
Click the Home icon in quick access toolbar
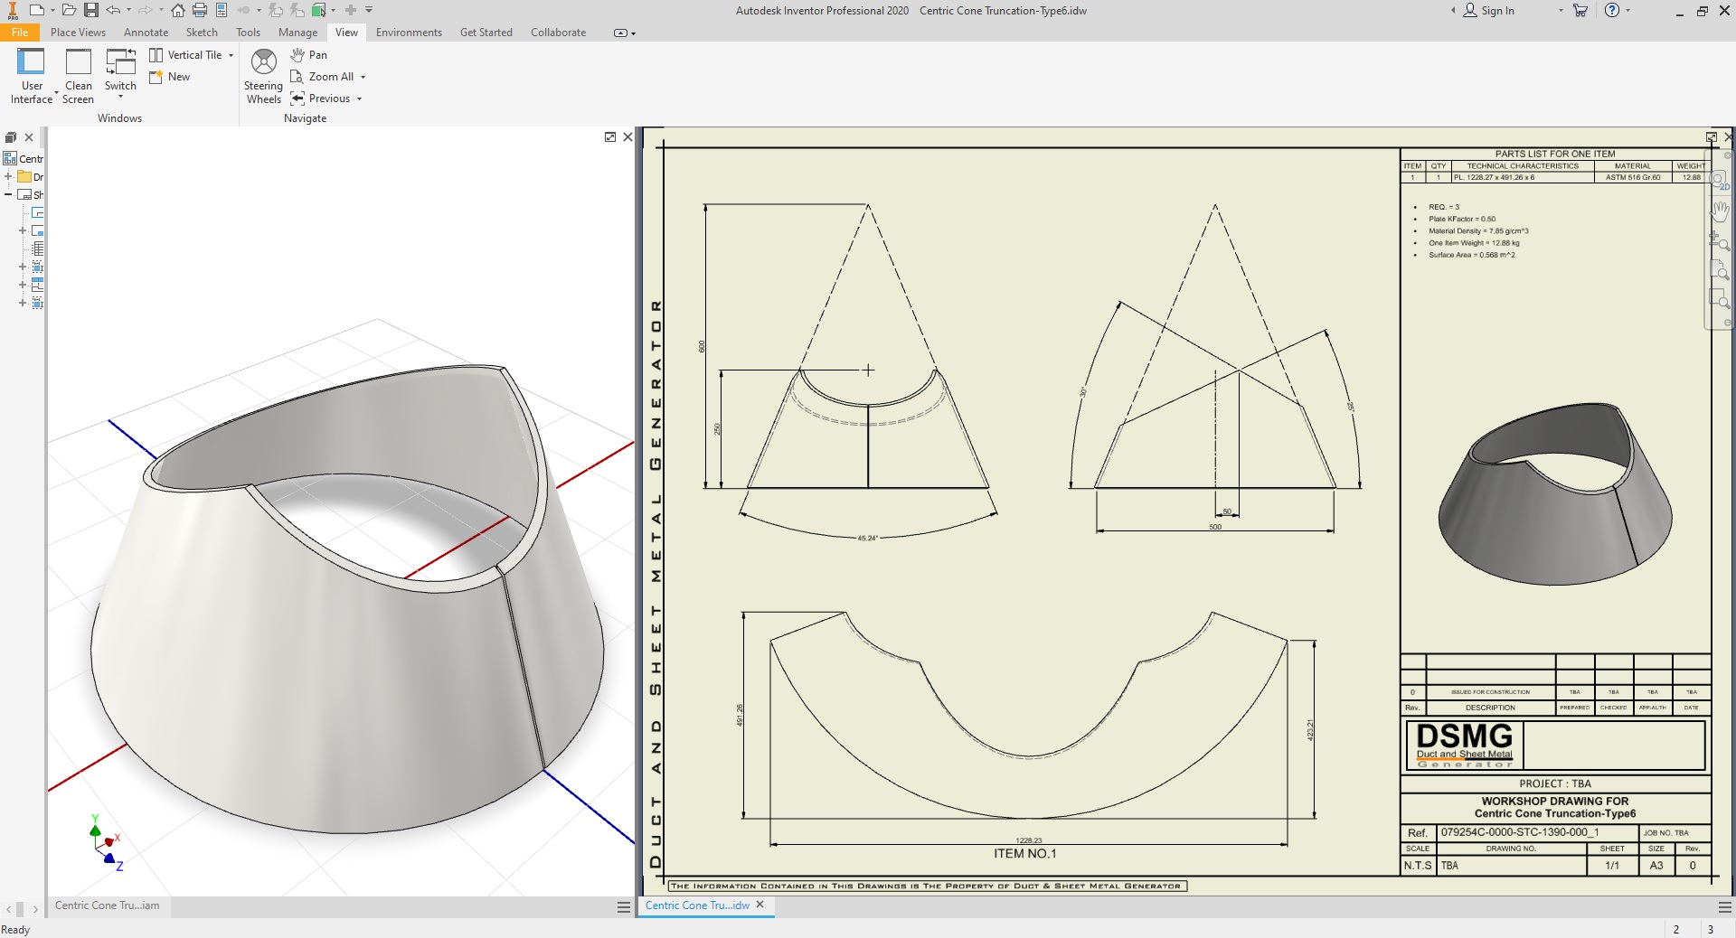point(178,11)
